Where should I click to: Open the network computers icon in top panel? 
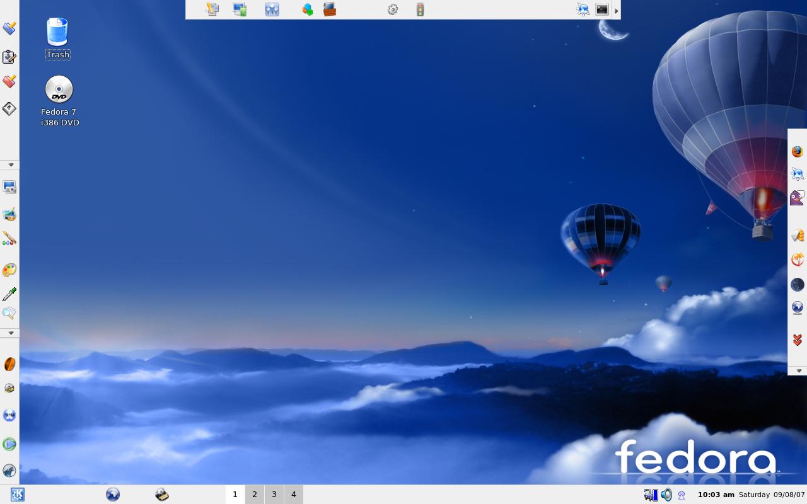[240, 9]
